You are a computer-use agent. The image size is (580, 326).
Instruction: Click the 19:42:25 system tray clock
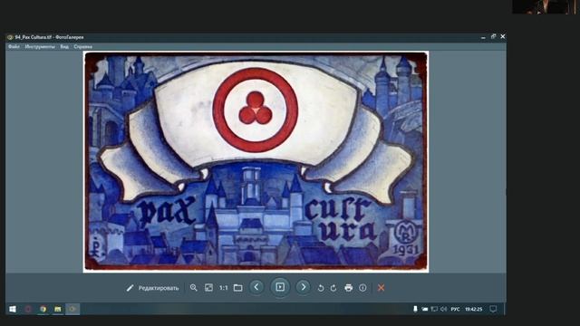click(474, 309)
